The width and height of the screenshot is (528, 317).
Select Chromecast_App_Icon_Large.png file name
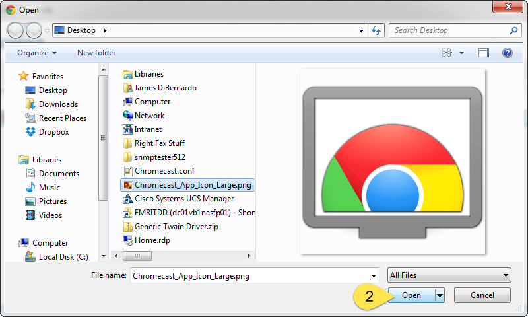[193, 185]
